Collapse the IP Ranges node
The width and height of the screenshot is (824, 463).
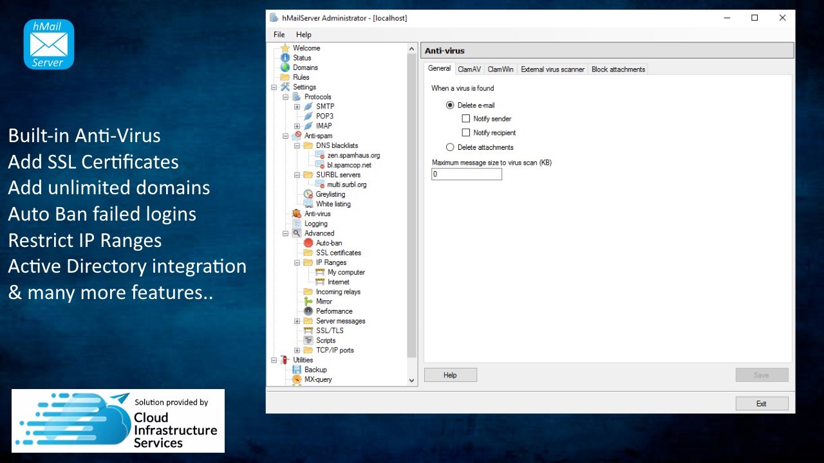pyautogui.click(x=297, y=262)
